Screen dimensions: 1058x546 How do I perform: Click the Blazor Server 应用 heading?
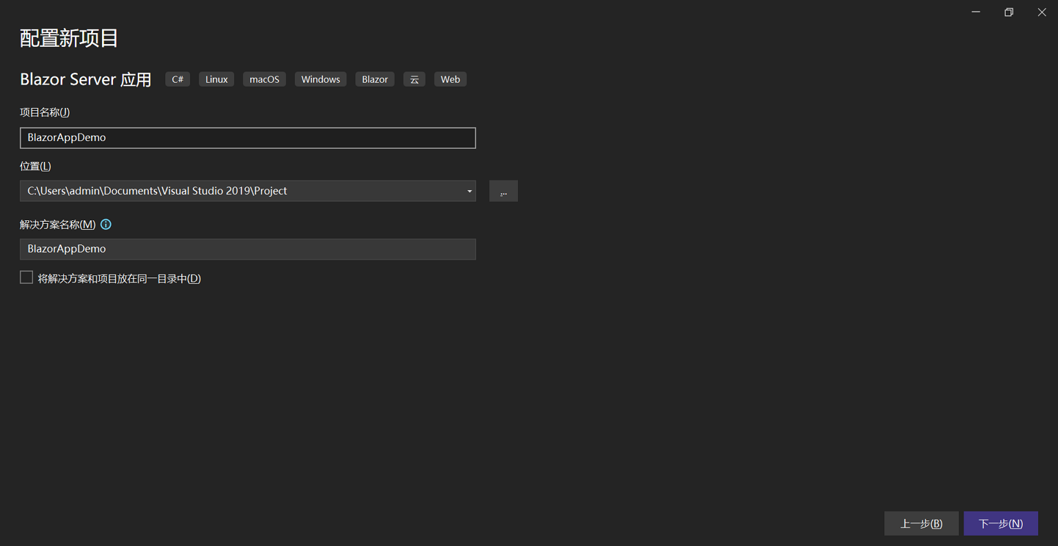[85, 78]
